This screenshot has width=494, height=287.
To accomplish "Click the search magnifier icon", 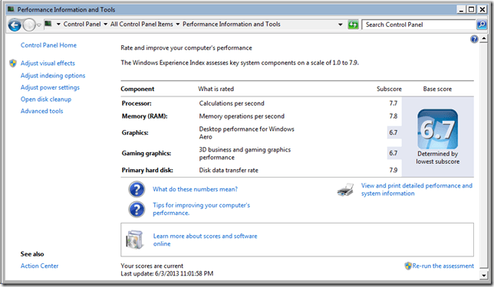I will [482, 24].
